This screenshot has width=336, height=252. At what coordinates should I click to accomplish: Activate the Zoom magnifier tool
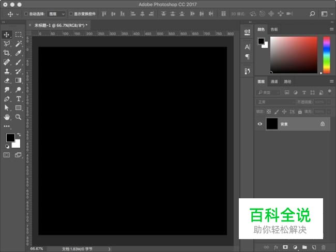pyautogui.click(x=18, y=117)
